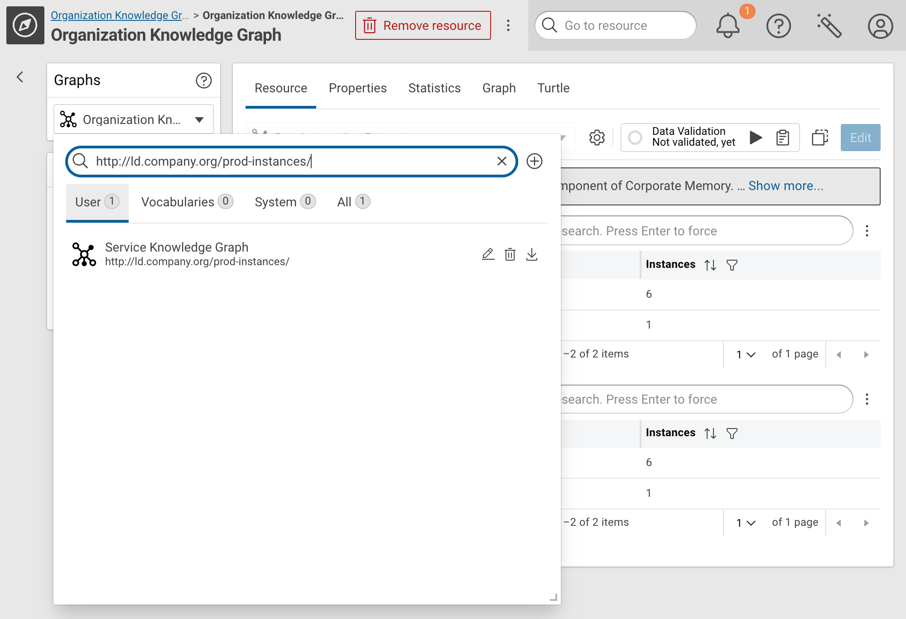Switch to the Turtle tab
Screen dimensions: 906x619
(x=554, y=88)
